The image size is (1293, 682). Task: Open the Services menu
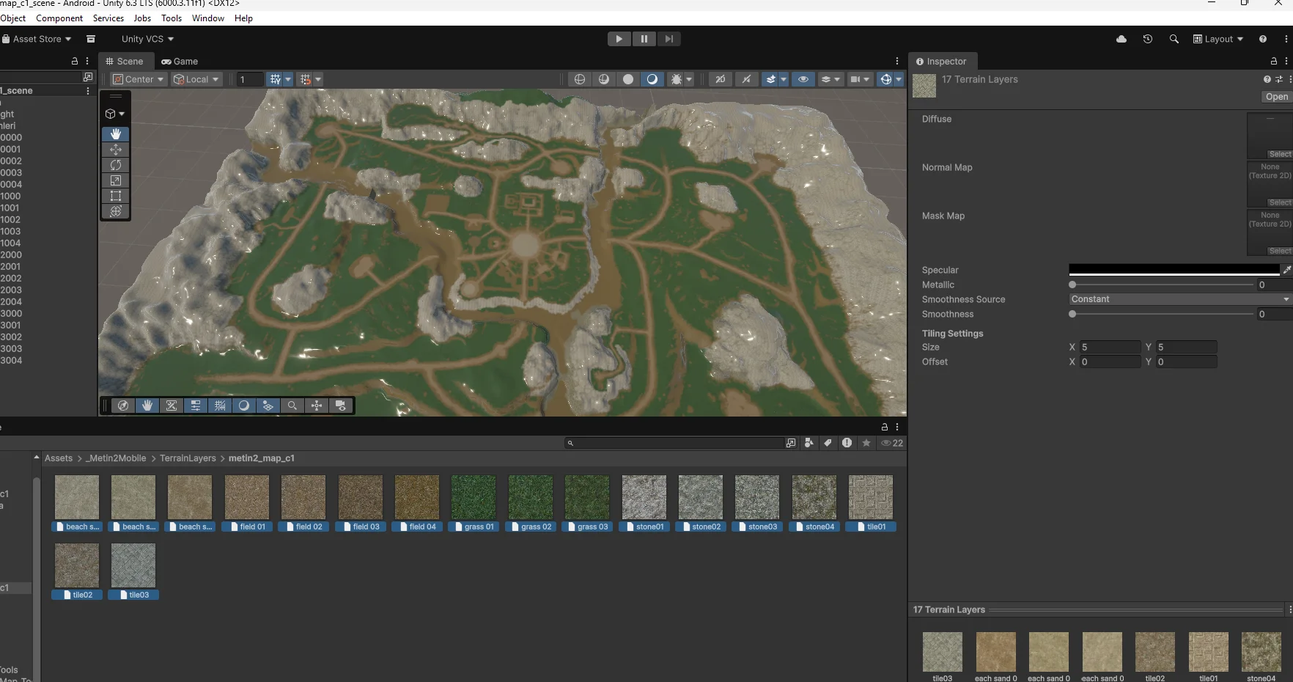pyautogui.click(x=108, y=18)
